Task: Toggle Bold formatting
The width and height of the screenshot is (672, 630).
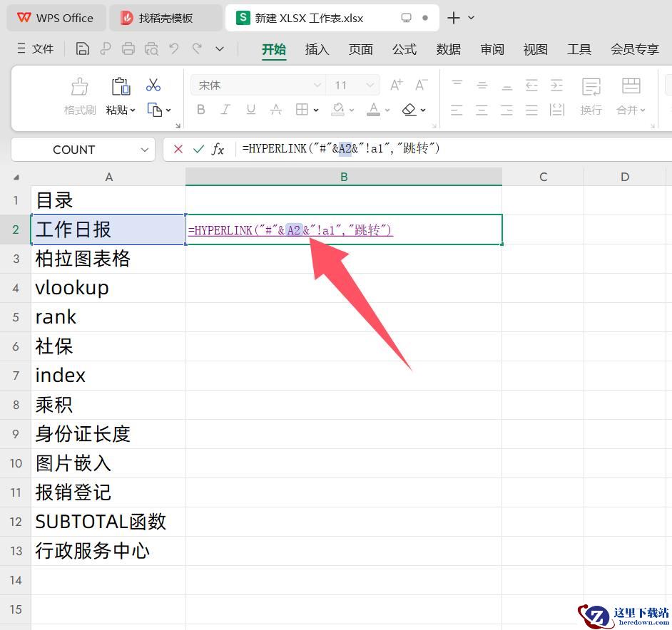Action: pos(200,110)
